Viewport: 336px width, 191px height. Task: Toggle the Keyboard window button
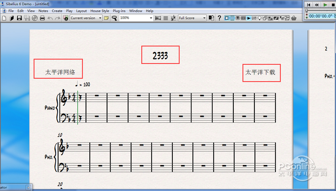pos(238,18)
